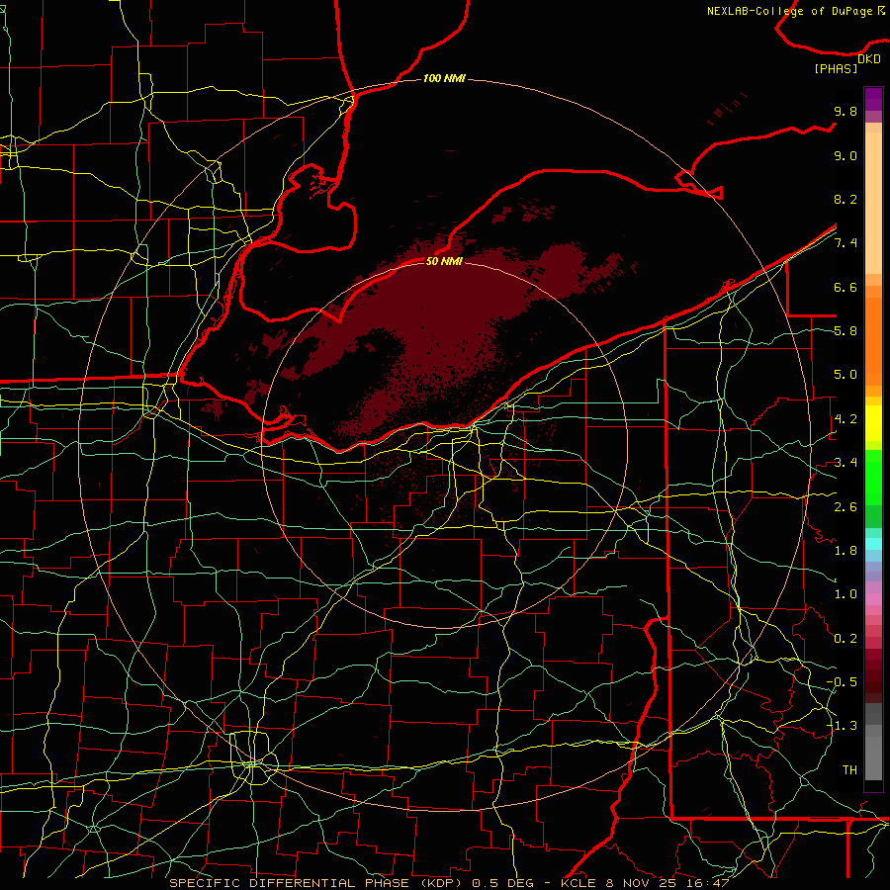Click the -0.5 scale value
890x890 pixels.
(842, 682)
